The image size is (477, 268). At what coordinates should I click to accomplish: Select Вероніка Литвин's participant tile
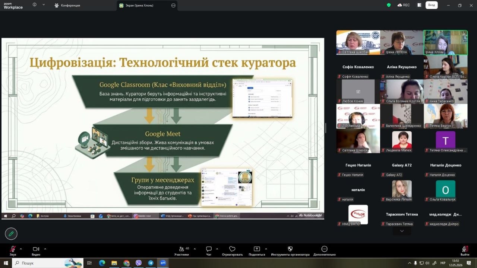pyautogui.click(x=402, y=190)
